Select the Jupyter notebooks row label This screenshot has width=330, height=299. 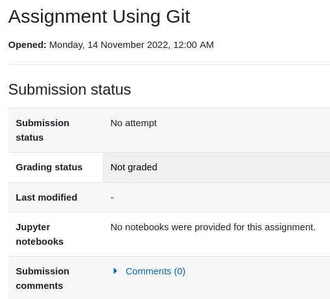pyautogui.click(x=40, y=235)
